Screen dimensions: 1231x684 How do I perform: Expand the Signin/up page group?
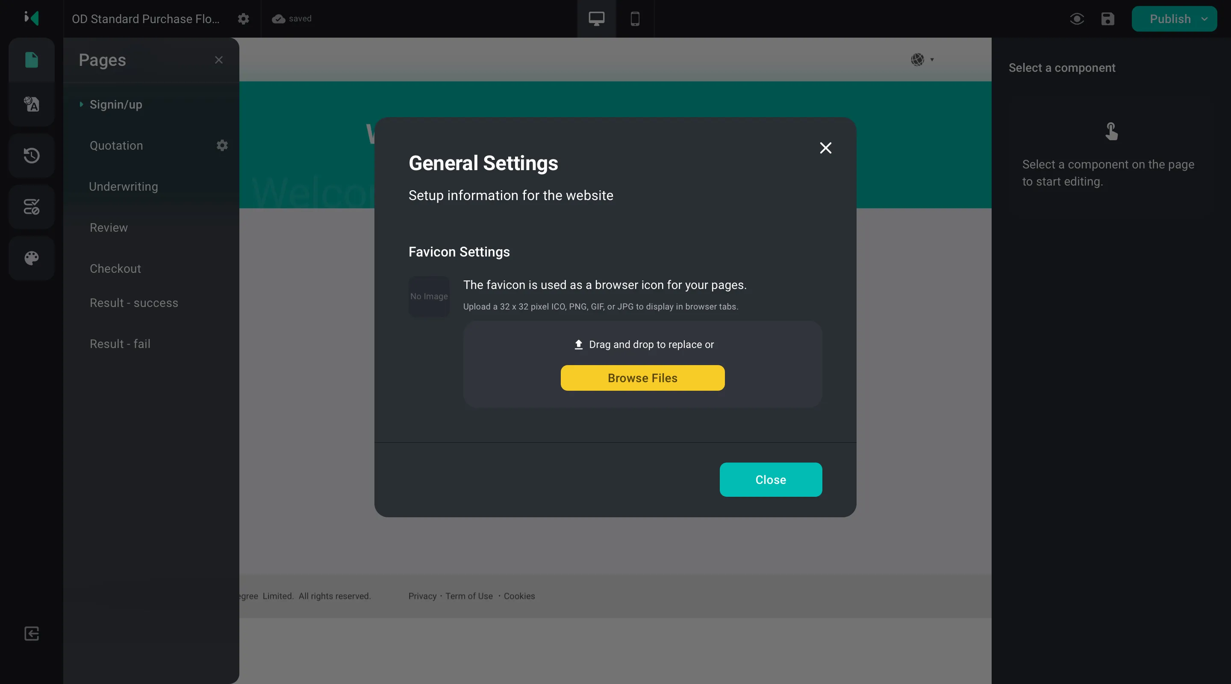[x=81, y=104]
